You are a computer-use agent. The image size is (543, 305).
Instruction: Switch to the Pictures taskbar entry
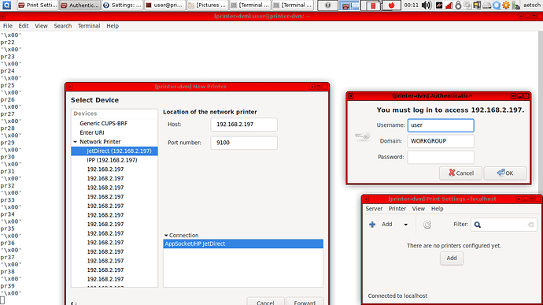tap(207, 6)
